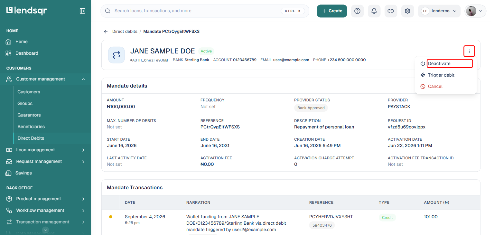Click the mandate transfer arrows icon

click(116, 55)
